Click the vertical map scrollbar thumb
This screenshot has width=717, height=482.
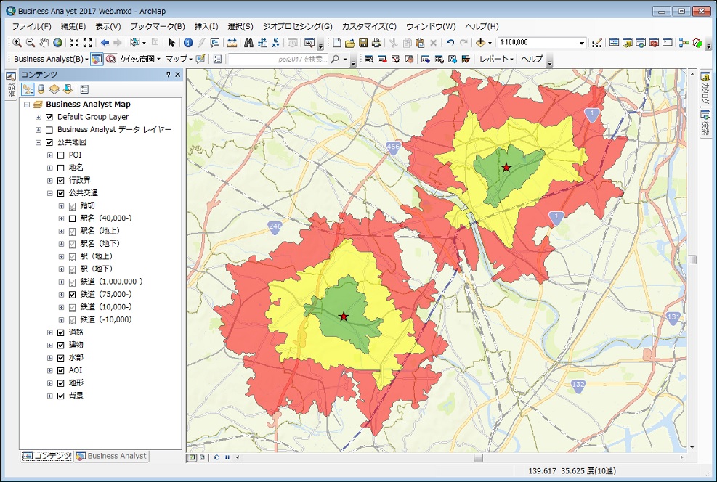(692, 259)
